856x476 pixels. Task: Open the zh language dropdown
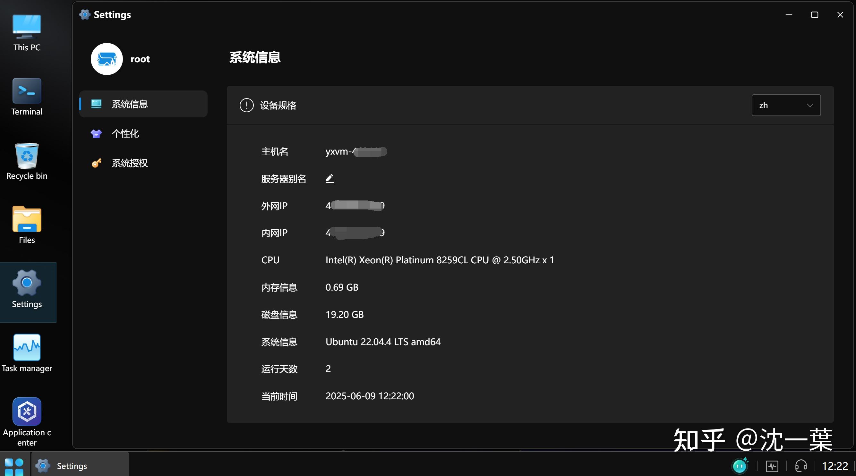click(x=785, y=105)
